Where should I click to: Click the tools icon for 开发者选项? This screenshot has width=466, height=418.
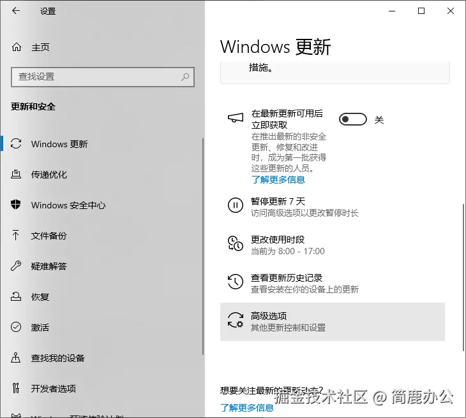pyautogui.click(x=16, y=388)
